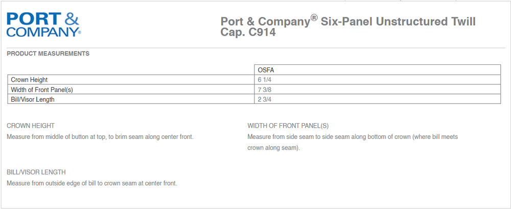
Task: Click the BILL/VISOR LENGTH description heading
Action: [x=36, y=172]
